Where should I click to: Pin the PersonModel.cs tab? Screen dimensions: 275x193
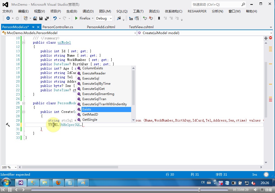(x=33, y=27)
